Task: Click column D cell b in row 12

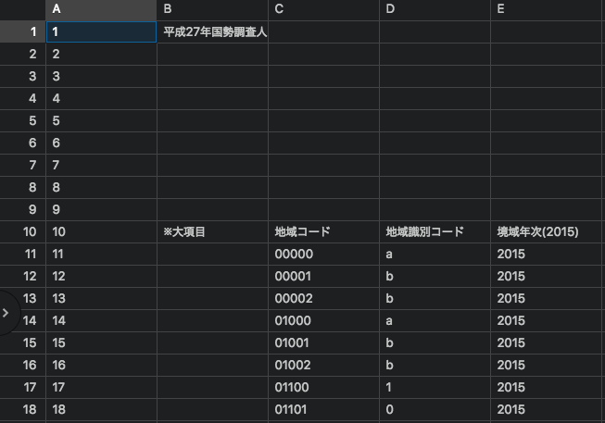Action: coord(435,276)
